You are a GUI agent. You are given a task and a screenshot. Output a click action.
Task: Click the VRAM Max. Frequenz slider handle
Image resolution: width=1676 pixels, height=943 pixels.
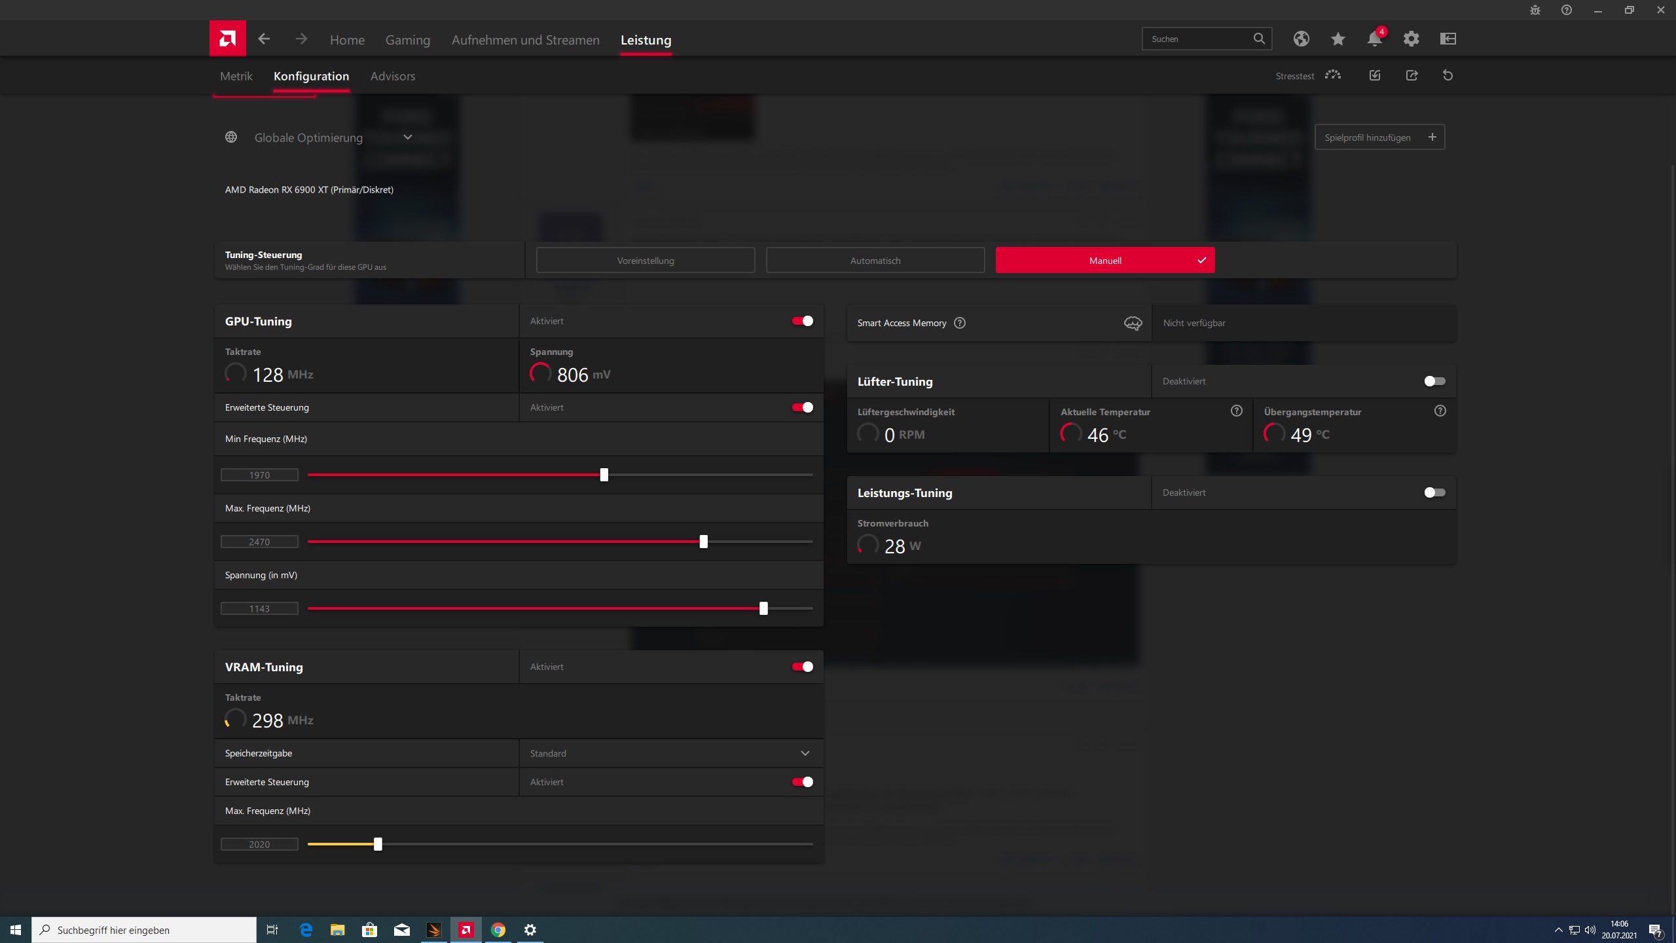click(x=378, y=844)
